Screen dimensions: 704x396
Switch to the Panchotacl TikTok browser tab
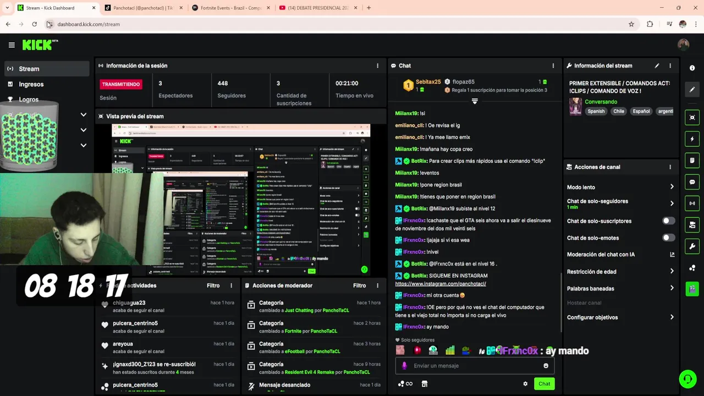[143, 8]
